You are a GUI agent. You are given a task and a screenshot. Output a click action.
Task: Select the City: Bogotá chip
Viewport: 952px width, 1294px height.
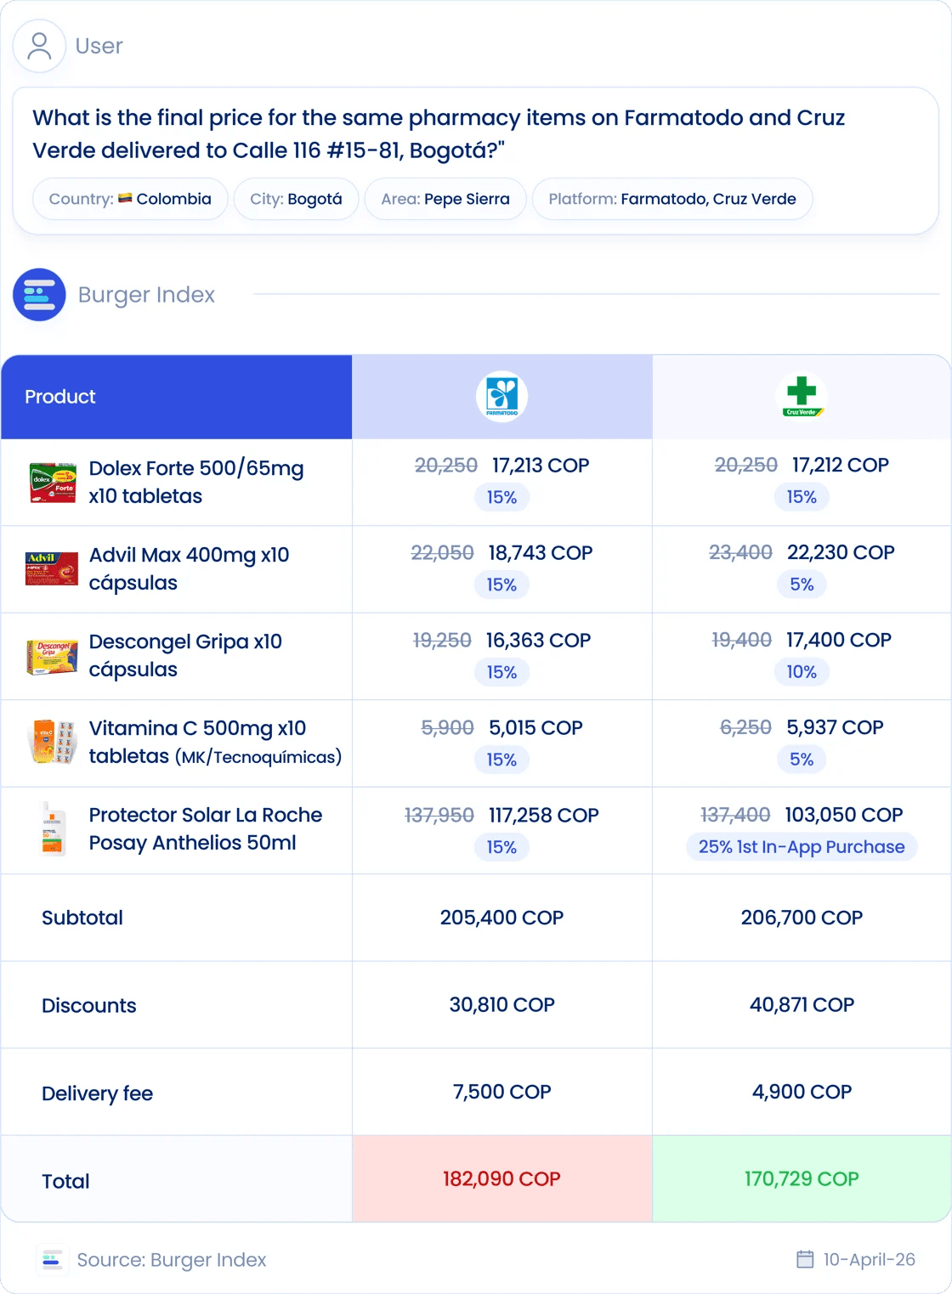click(296, 199)
